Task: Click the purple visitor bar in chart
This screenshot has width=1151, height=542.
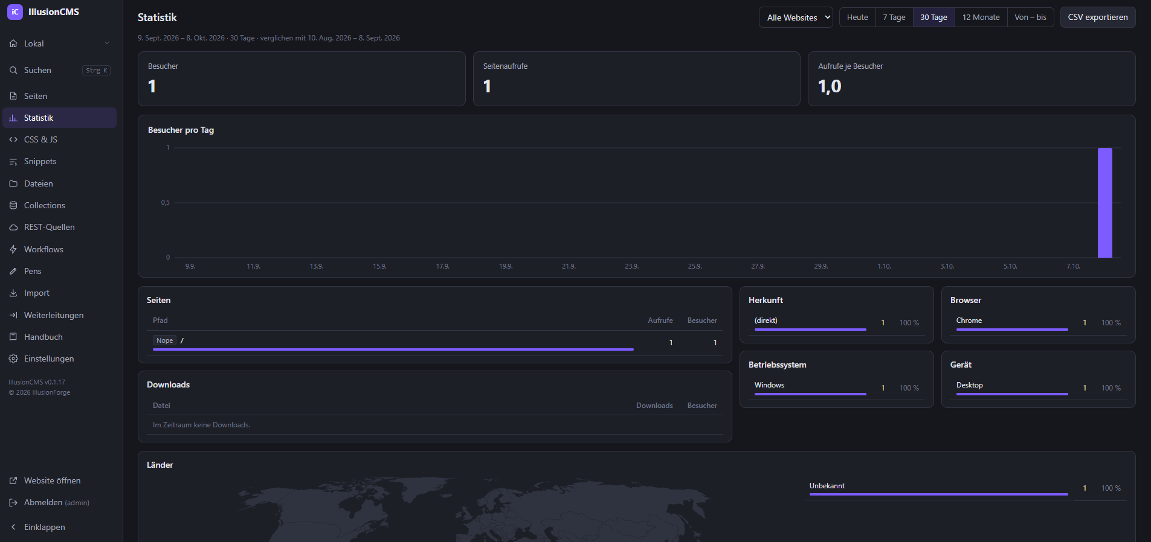Action: [1104, 203]
